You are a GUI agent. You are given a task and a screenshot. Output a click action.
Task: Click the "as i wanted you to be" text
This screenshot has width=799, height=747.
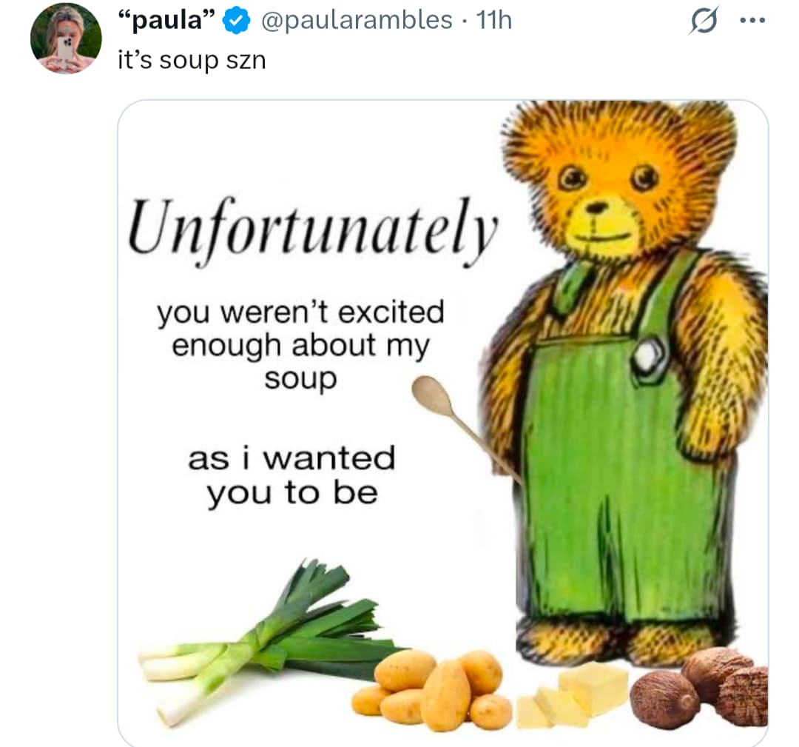coord(291,475)
